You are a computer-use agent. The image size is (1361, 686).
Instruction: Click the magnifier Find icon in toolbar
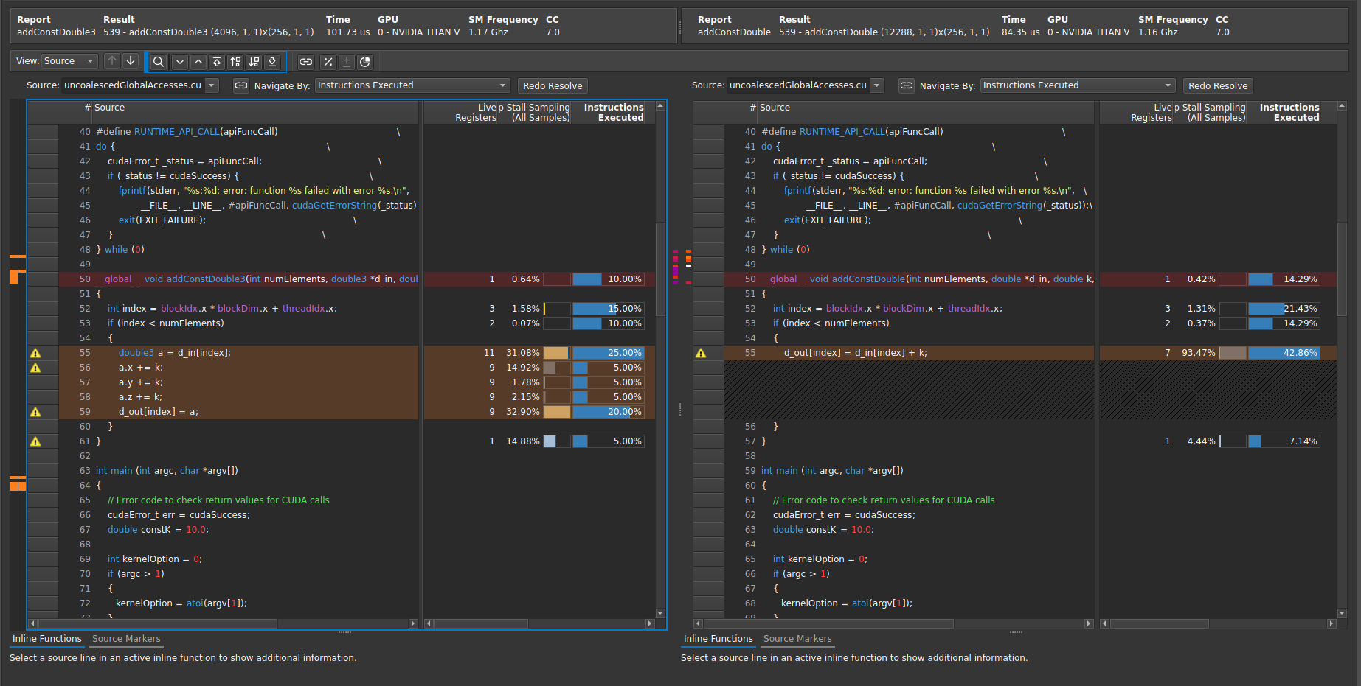pos(158,62)
